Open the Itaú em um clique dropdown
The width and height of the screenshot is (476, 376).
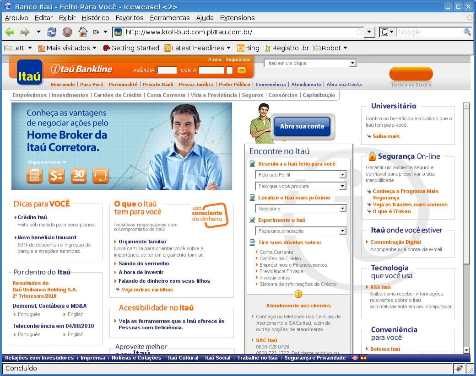[311, 63]
